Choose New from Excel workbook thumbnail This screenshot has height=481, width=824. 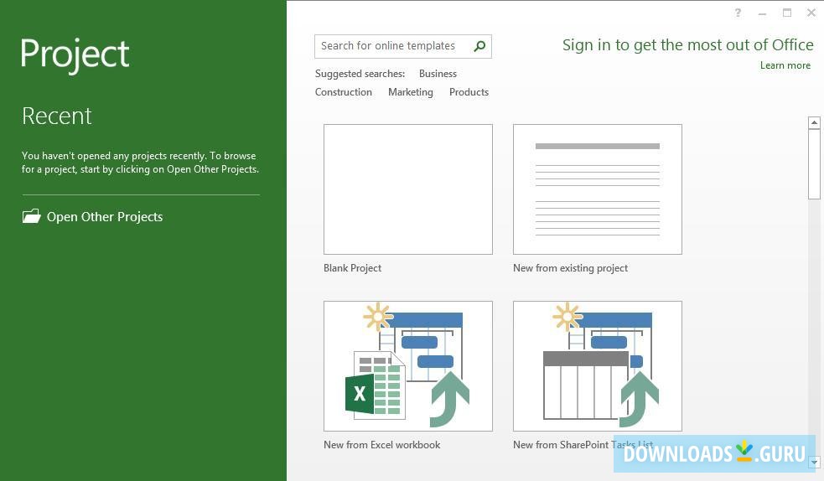click(408, 366)
